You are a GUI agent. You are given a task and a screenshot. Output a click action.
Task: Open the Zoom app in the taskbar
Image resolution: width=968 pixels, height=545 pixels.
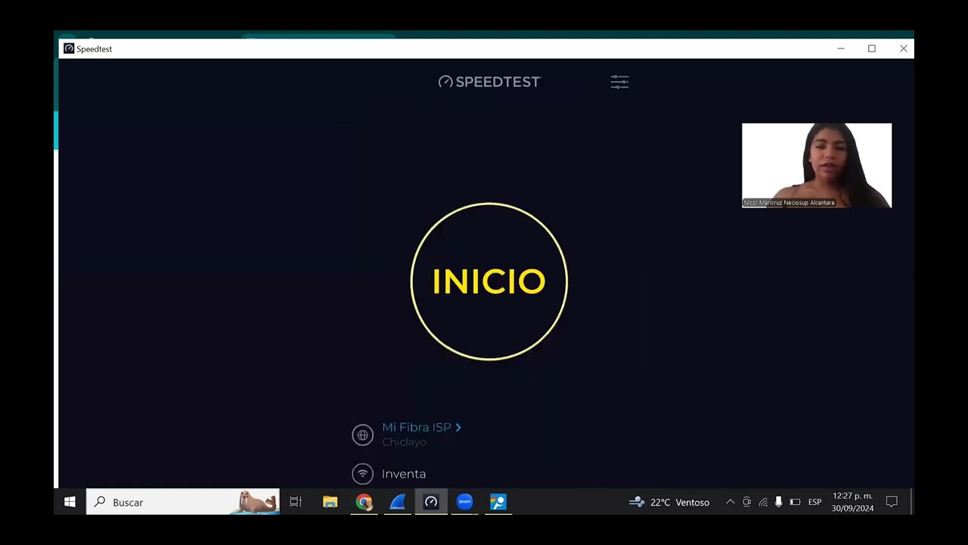click(x=464, y=502)
